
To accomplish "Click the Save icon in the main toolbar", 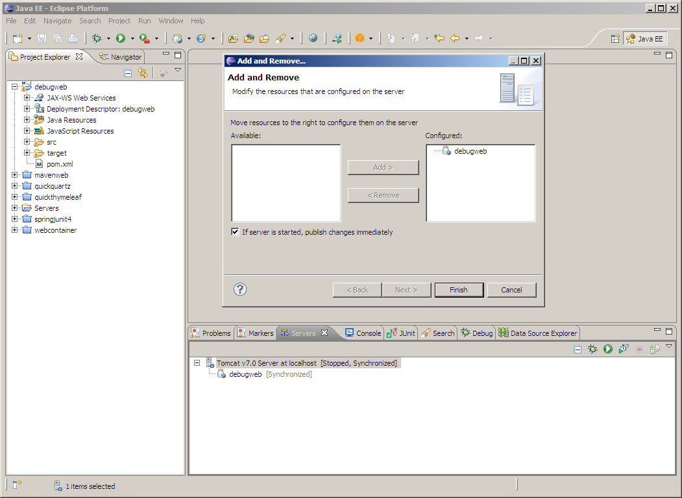I will tap(42, 38).
